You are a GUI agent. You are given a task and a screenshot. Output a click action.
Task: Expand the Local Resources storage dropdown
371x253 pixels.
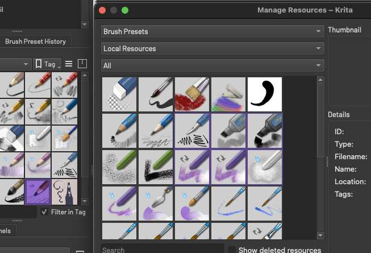click(212, 48)
